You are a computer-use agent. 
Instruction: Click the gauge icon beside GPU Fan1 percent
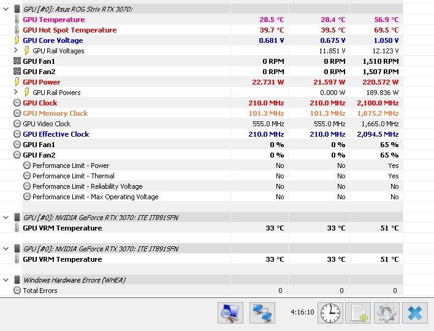[x=17, y=145]
